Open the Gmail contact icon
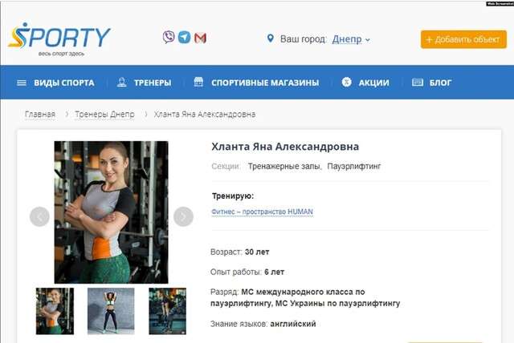 click(x=200, y=38)
